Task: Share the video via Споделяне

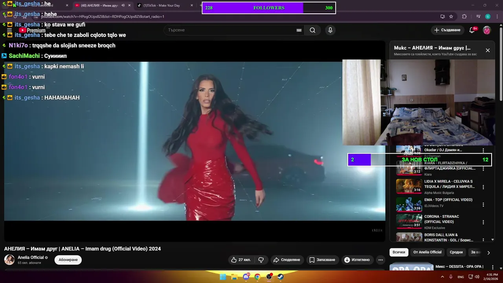Action: point(286,260)
